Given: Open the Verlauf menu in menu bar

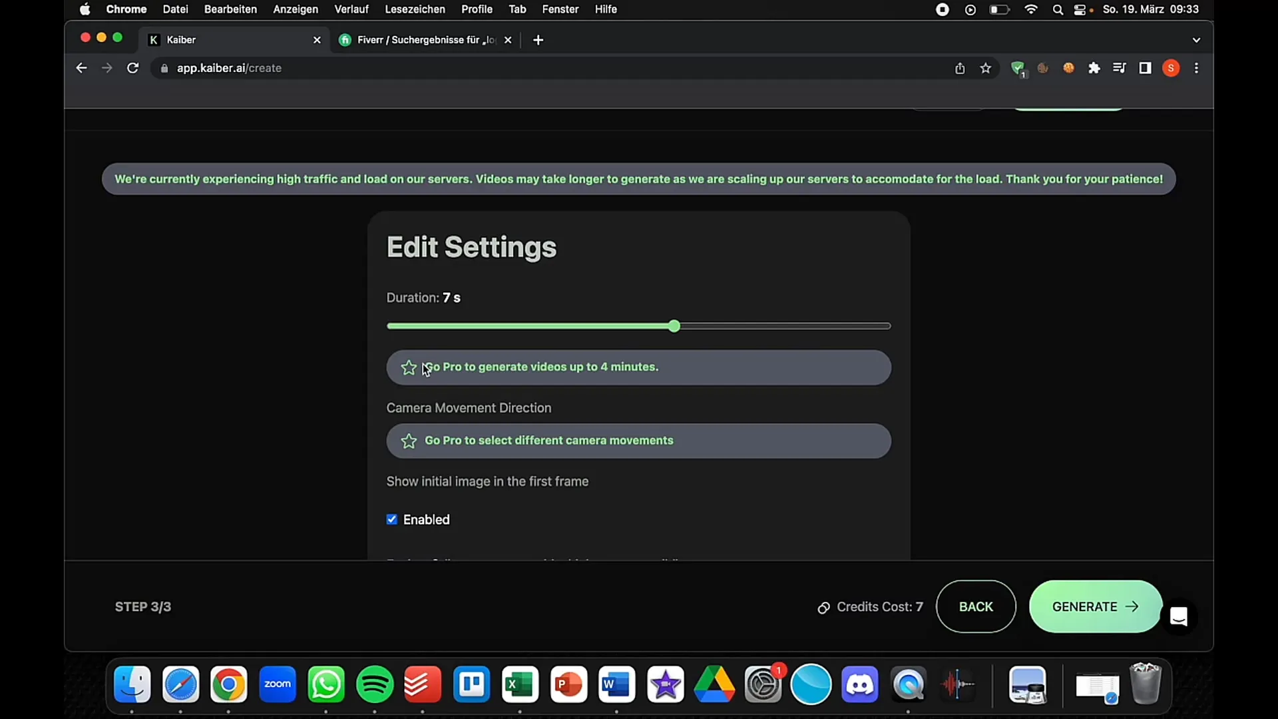Looking at the screenshot, I should pos(351,9).
